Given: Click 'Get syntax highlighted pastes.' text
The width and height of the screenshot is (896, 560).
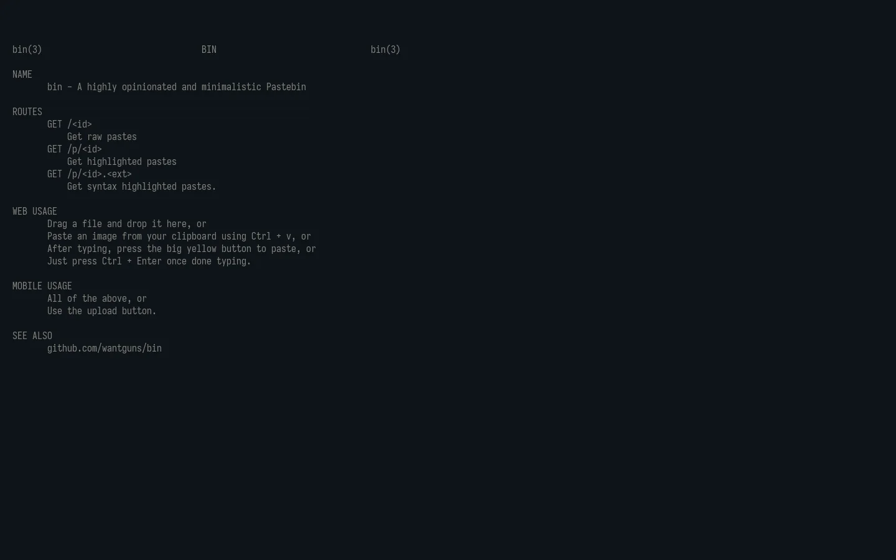Looking at the screenshot, I should pos(142,187).
